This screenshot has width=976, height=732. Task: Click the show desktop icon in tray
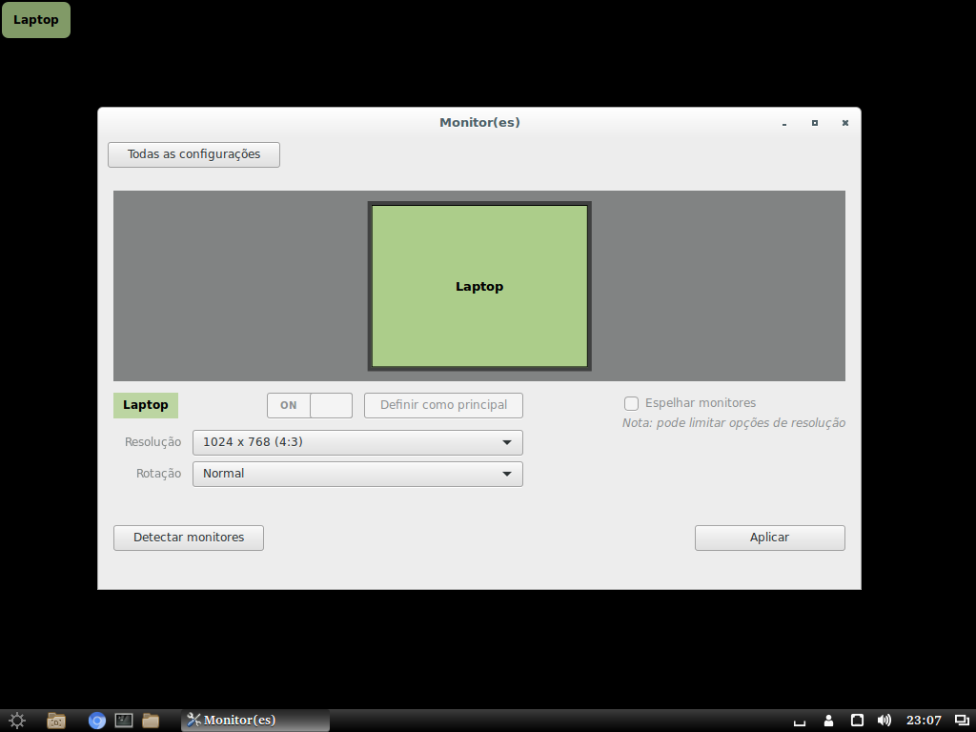pos(800,722)
